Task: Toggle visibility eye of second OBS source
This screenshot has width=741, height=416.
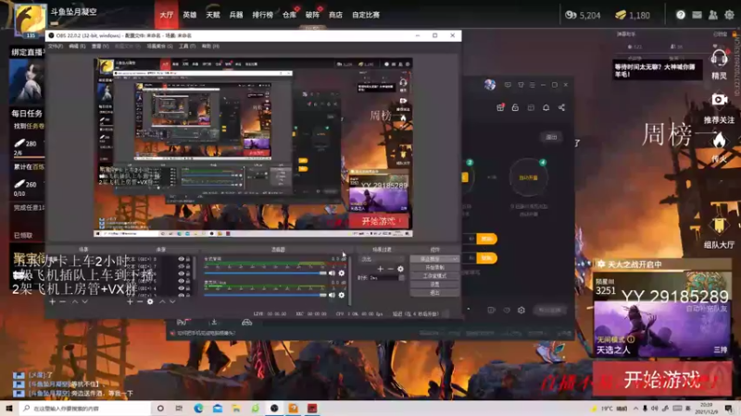Action: (181, 266)
